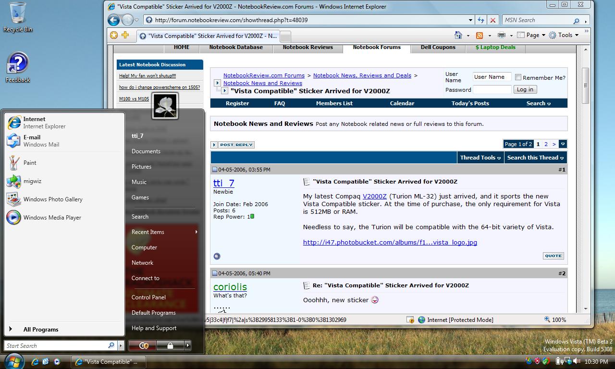Expand Recent Items submenu in Start menu
Image resolution: width=615 pixels, height=369 pixels.
tap(164, 232)
